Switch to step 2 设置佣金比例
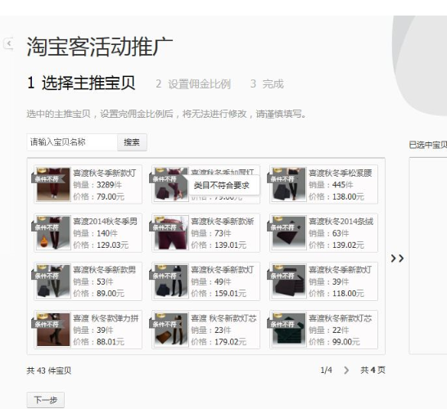The width and height of the screenshot is (447, 409). 193,84
